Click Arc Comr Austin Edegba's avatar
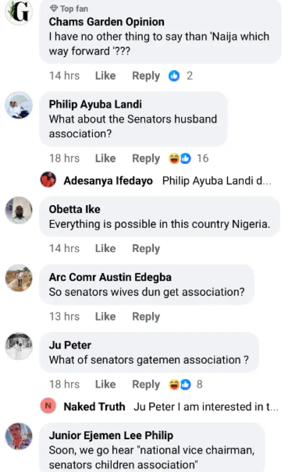This screenshot has width=288, height=472. 19,278
